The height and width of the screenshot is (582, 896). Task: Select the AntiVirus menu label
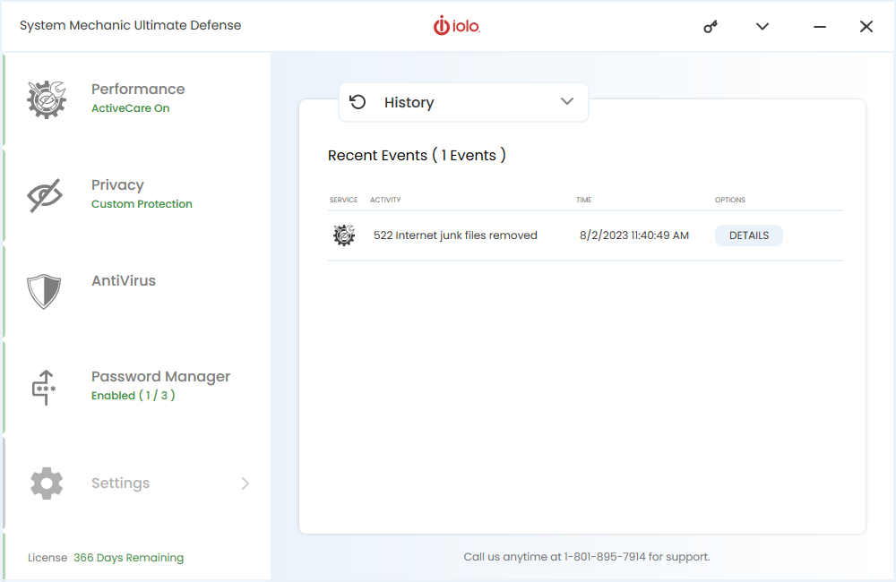tap(124, 281)
